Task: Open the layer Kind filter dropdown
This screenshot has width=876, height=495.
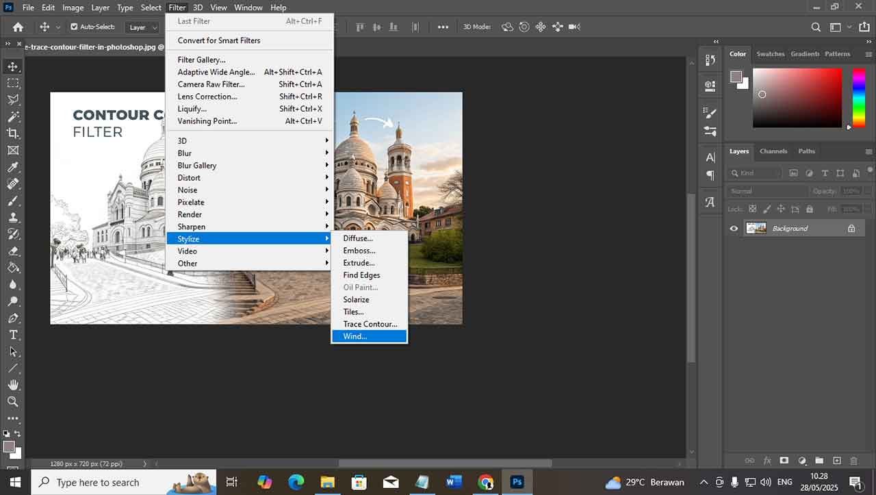Action: [x=756, y=173]
